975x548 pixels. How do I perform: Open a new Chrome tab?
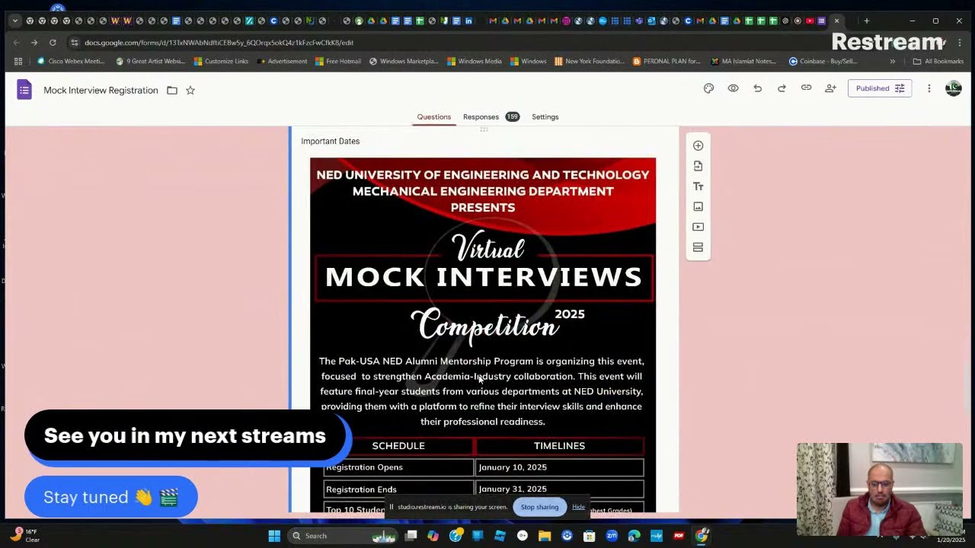tap(866, 21)
